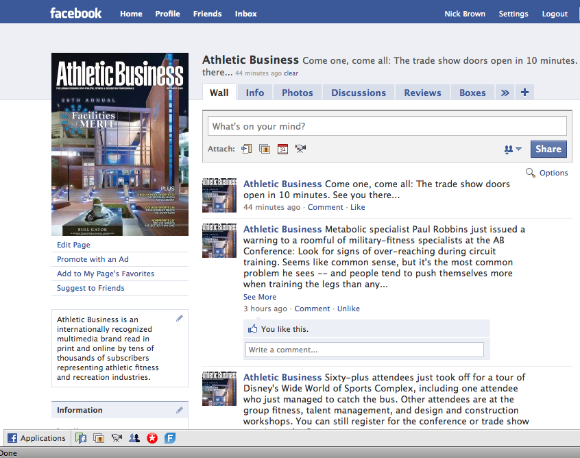Unlike the Paul Robbins post
Image resolution: width=580 pixels, height=458 pixels.
pos(348,309)
